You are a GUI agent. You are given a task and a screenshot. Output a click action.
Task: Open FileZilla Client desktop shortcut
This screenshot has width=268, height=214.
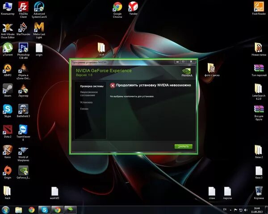point(23,10)
